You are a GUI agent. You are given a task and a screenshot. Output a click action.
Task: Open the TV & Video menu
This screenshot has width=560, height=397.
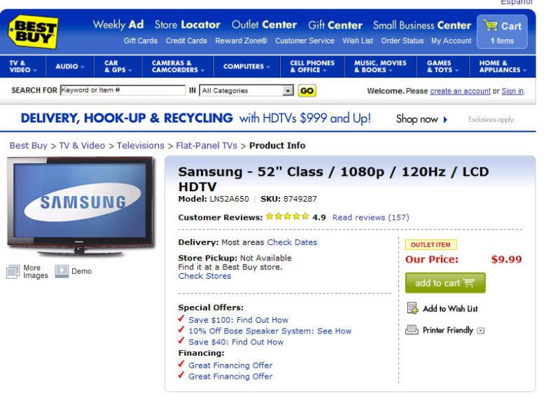(x=25, y=67)
